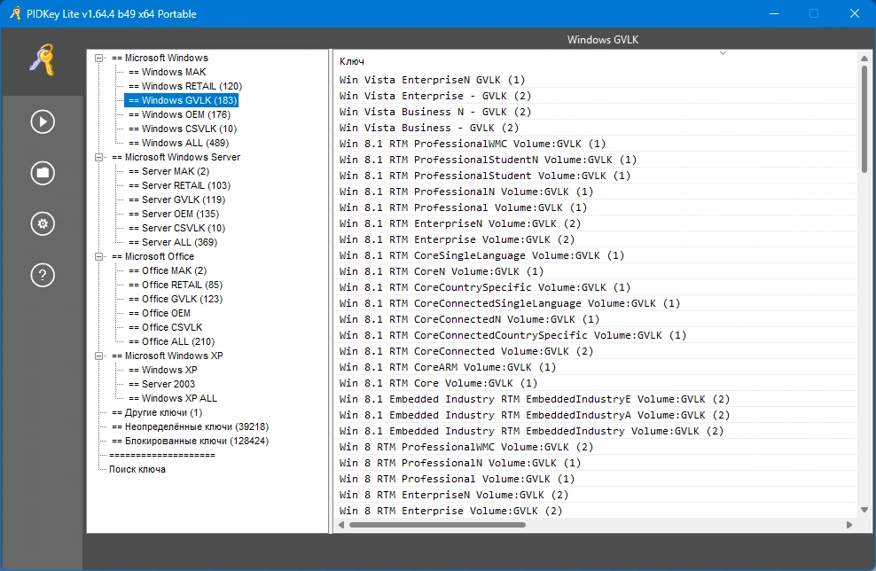Click the app icon in title bar
The image size is (876, 571).
[x=15, y=13]
